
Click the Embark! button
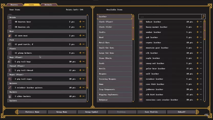(x=182, y=112)
